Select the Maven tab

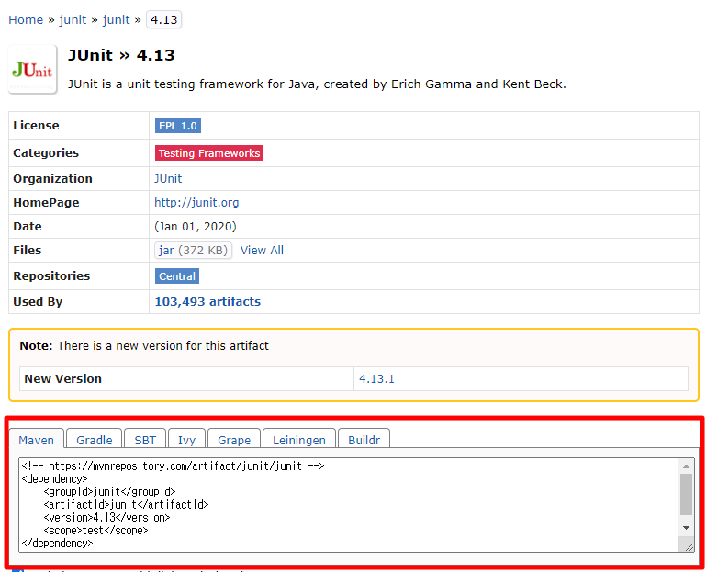tap(37, 440)
